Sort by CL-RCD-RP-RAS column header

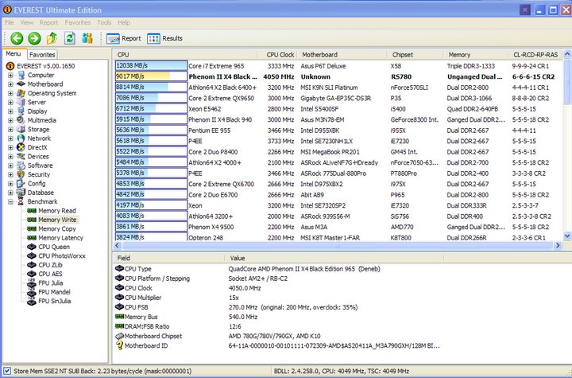[535, 55]
